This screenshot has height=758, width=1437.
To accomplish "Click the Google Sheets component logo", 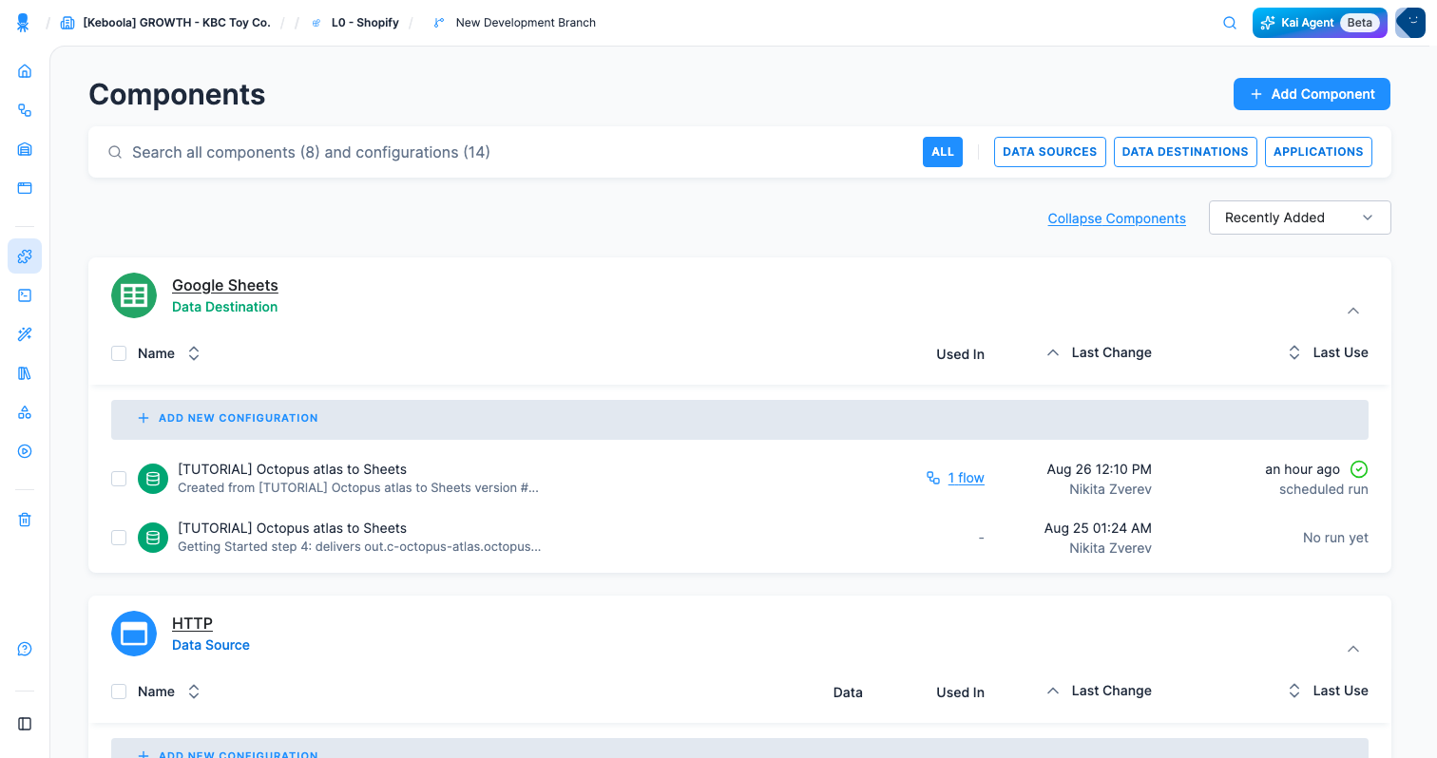I will pos(134,295).
